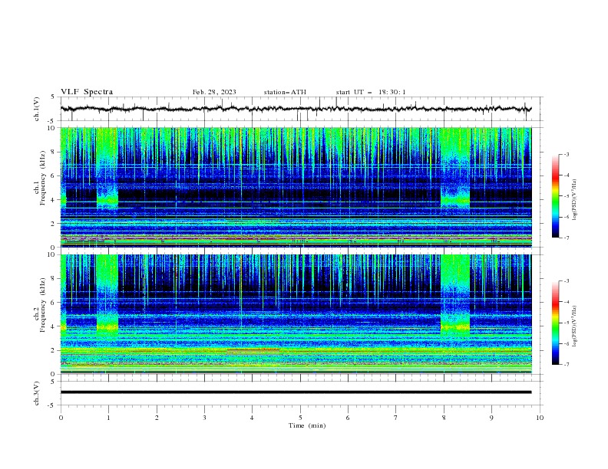
Task: Click the "-7" tick on ch.1 color bar
Action: pyautogui.click(x=566, y=238)
